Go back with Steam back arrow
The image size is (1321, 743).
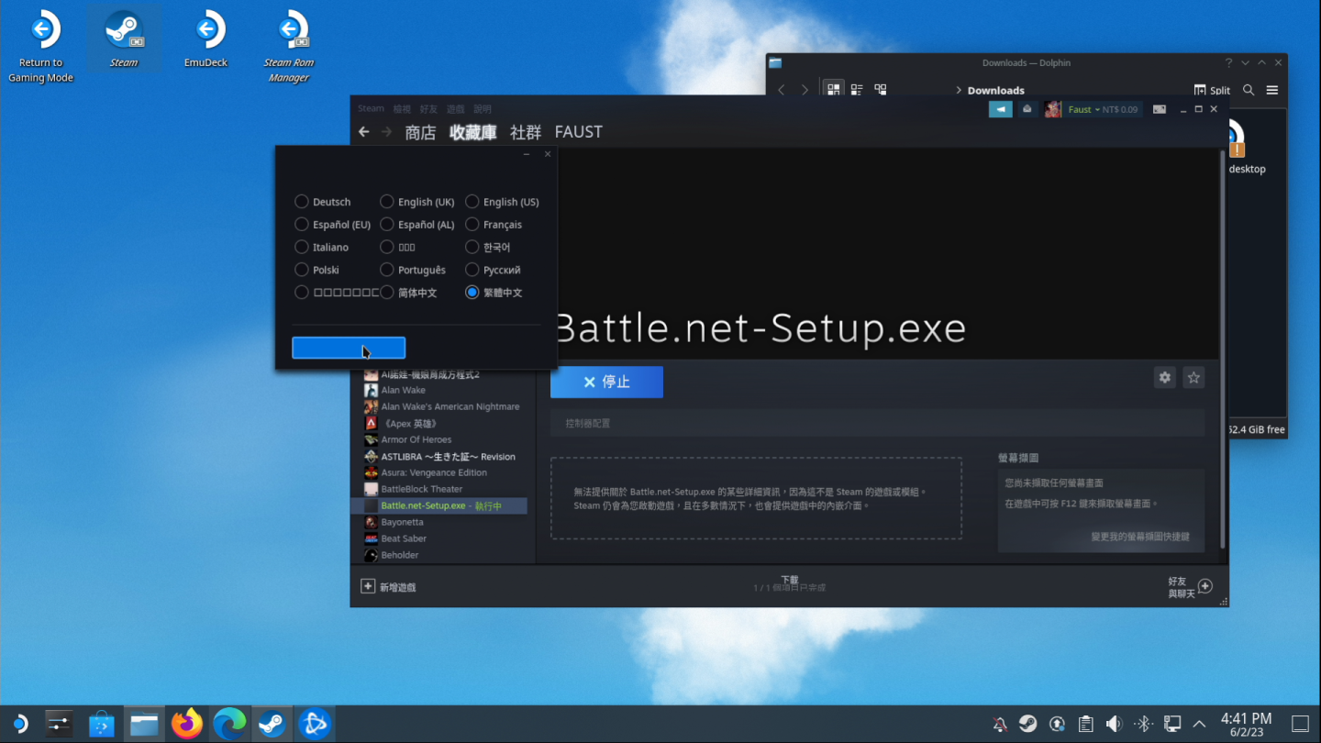tap(364, 132)
